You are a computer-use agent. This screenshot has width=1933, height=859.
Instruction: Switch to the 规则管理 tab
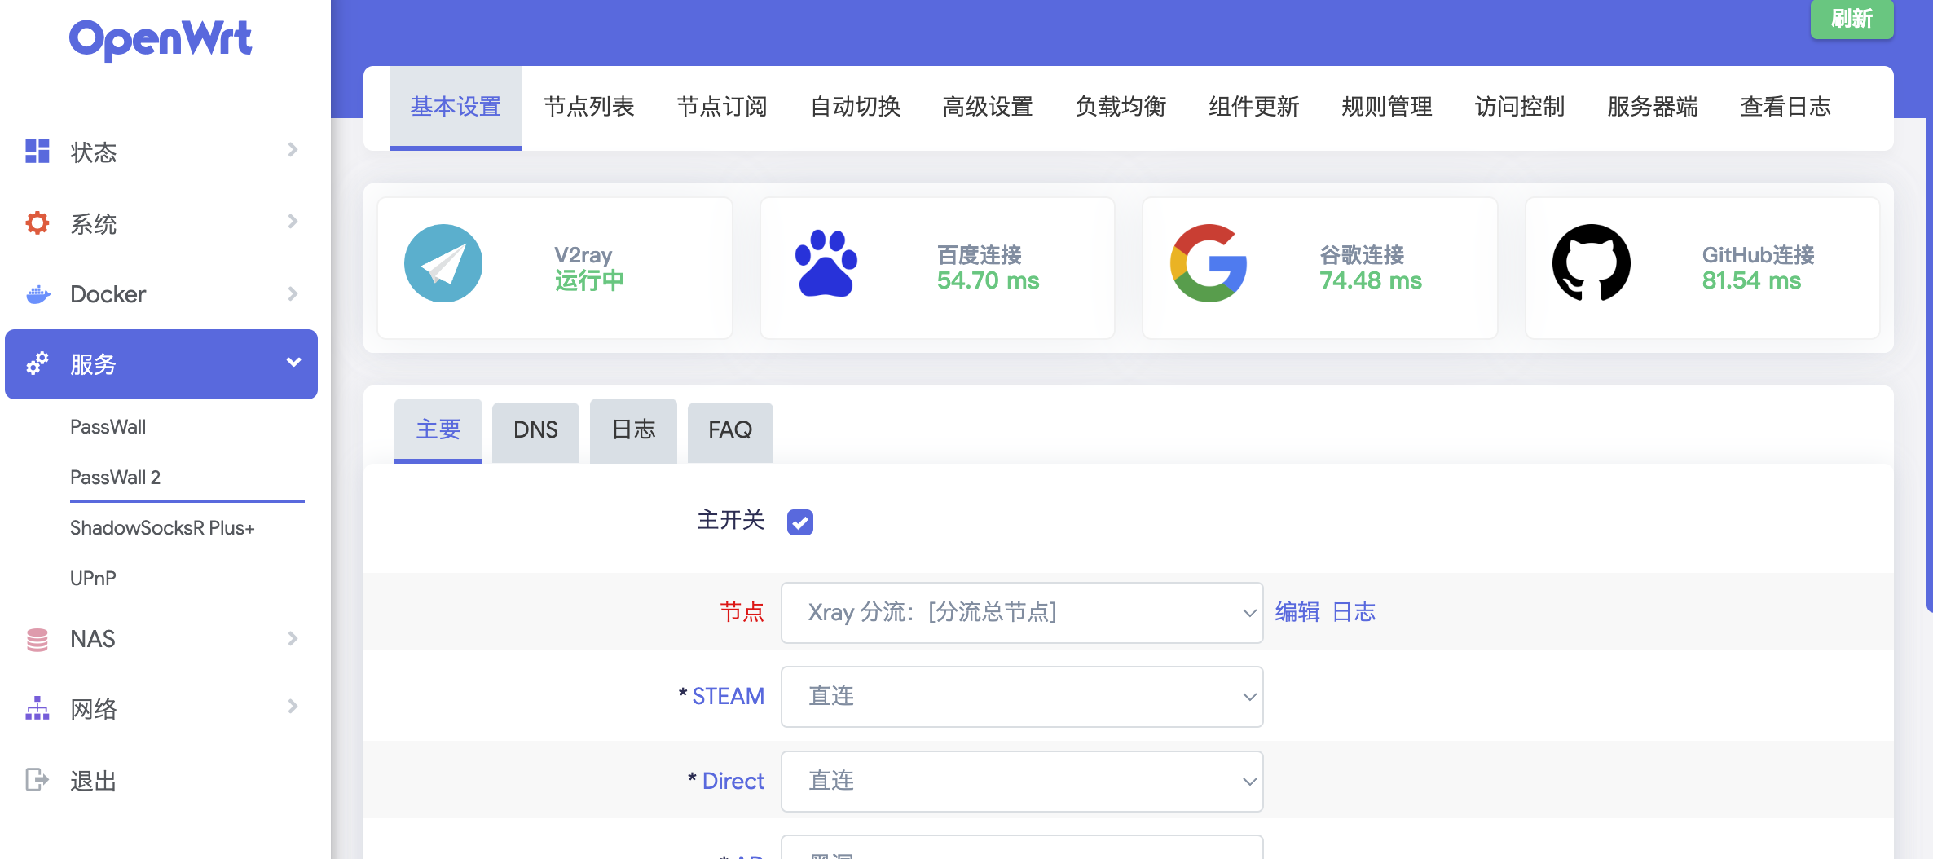[1386, 108]
